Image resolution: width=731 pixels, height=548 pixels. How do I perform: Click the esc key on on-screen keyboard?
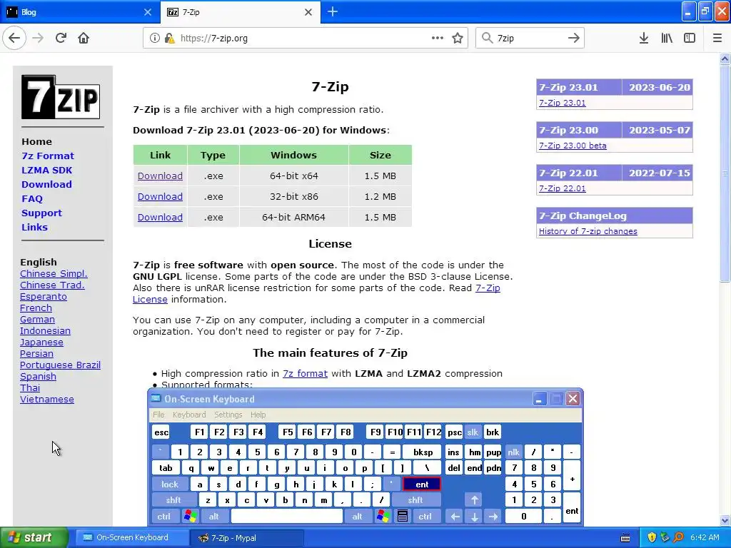161,432
